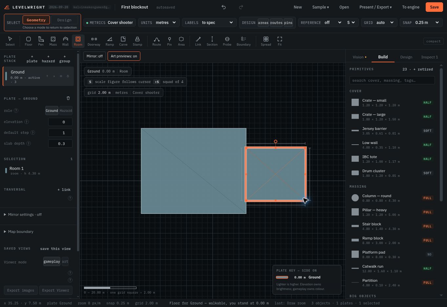Set plate role to Hazard
This screenshot has width=447, height=307.
[x=66, y=111]
